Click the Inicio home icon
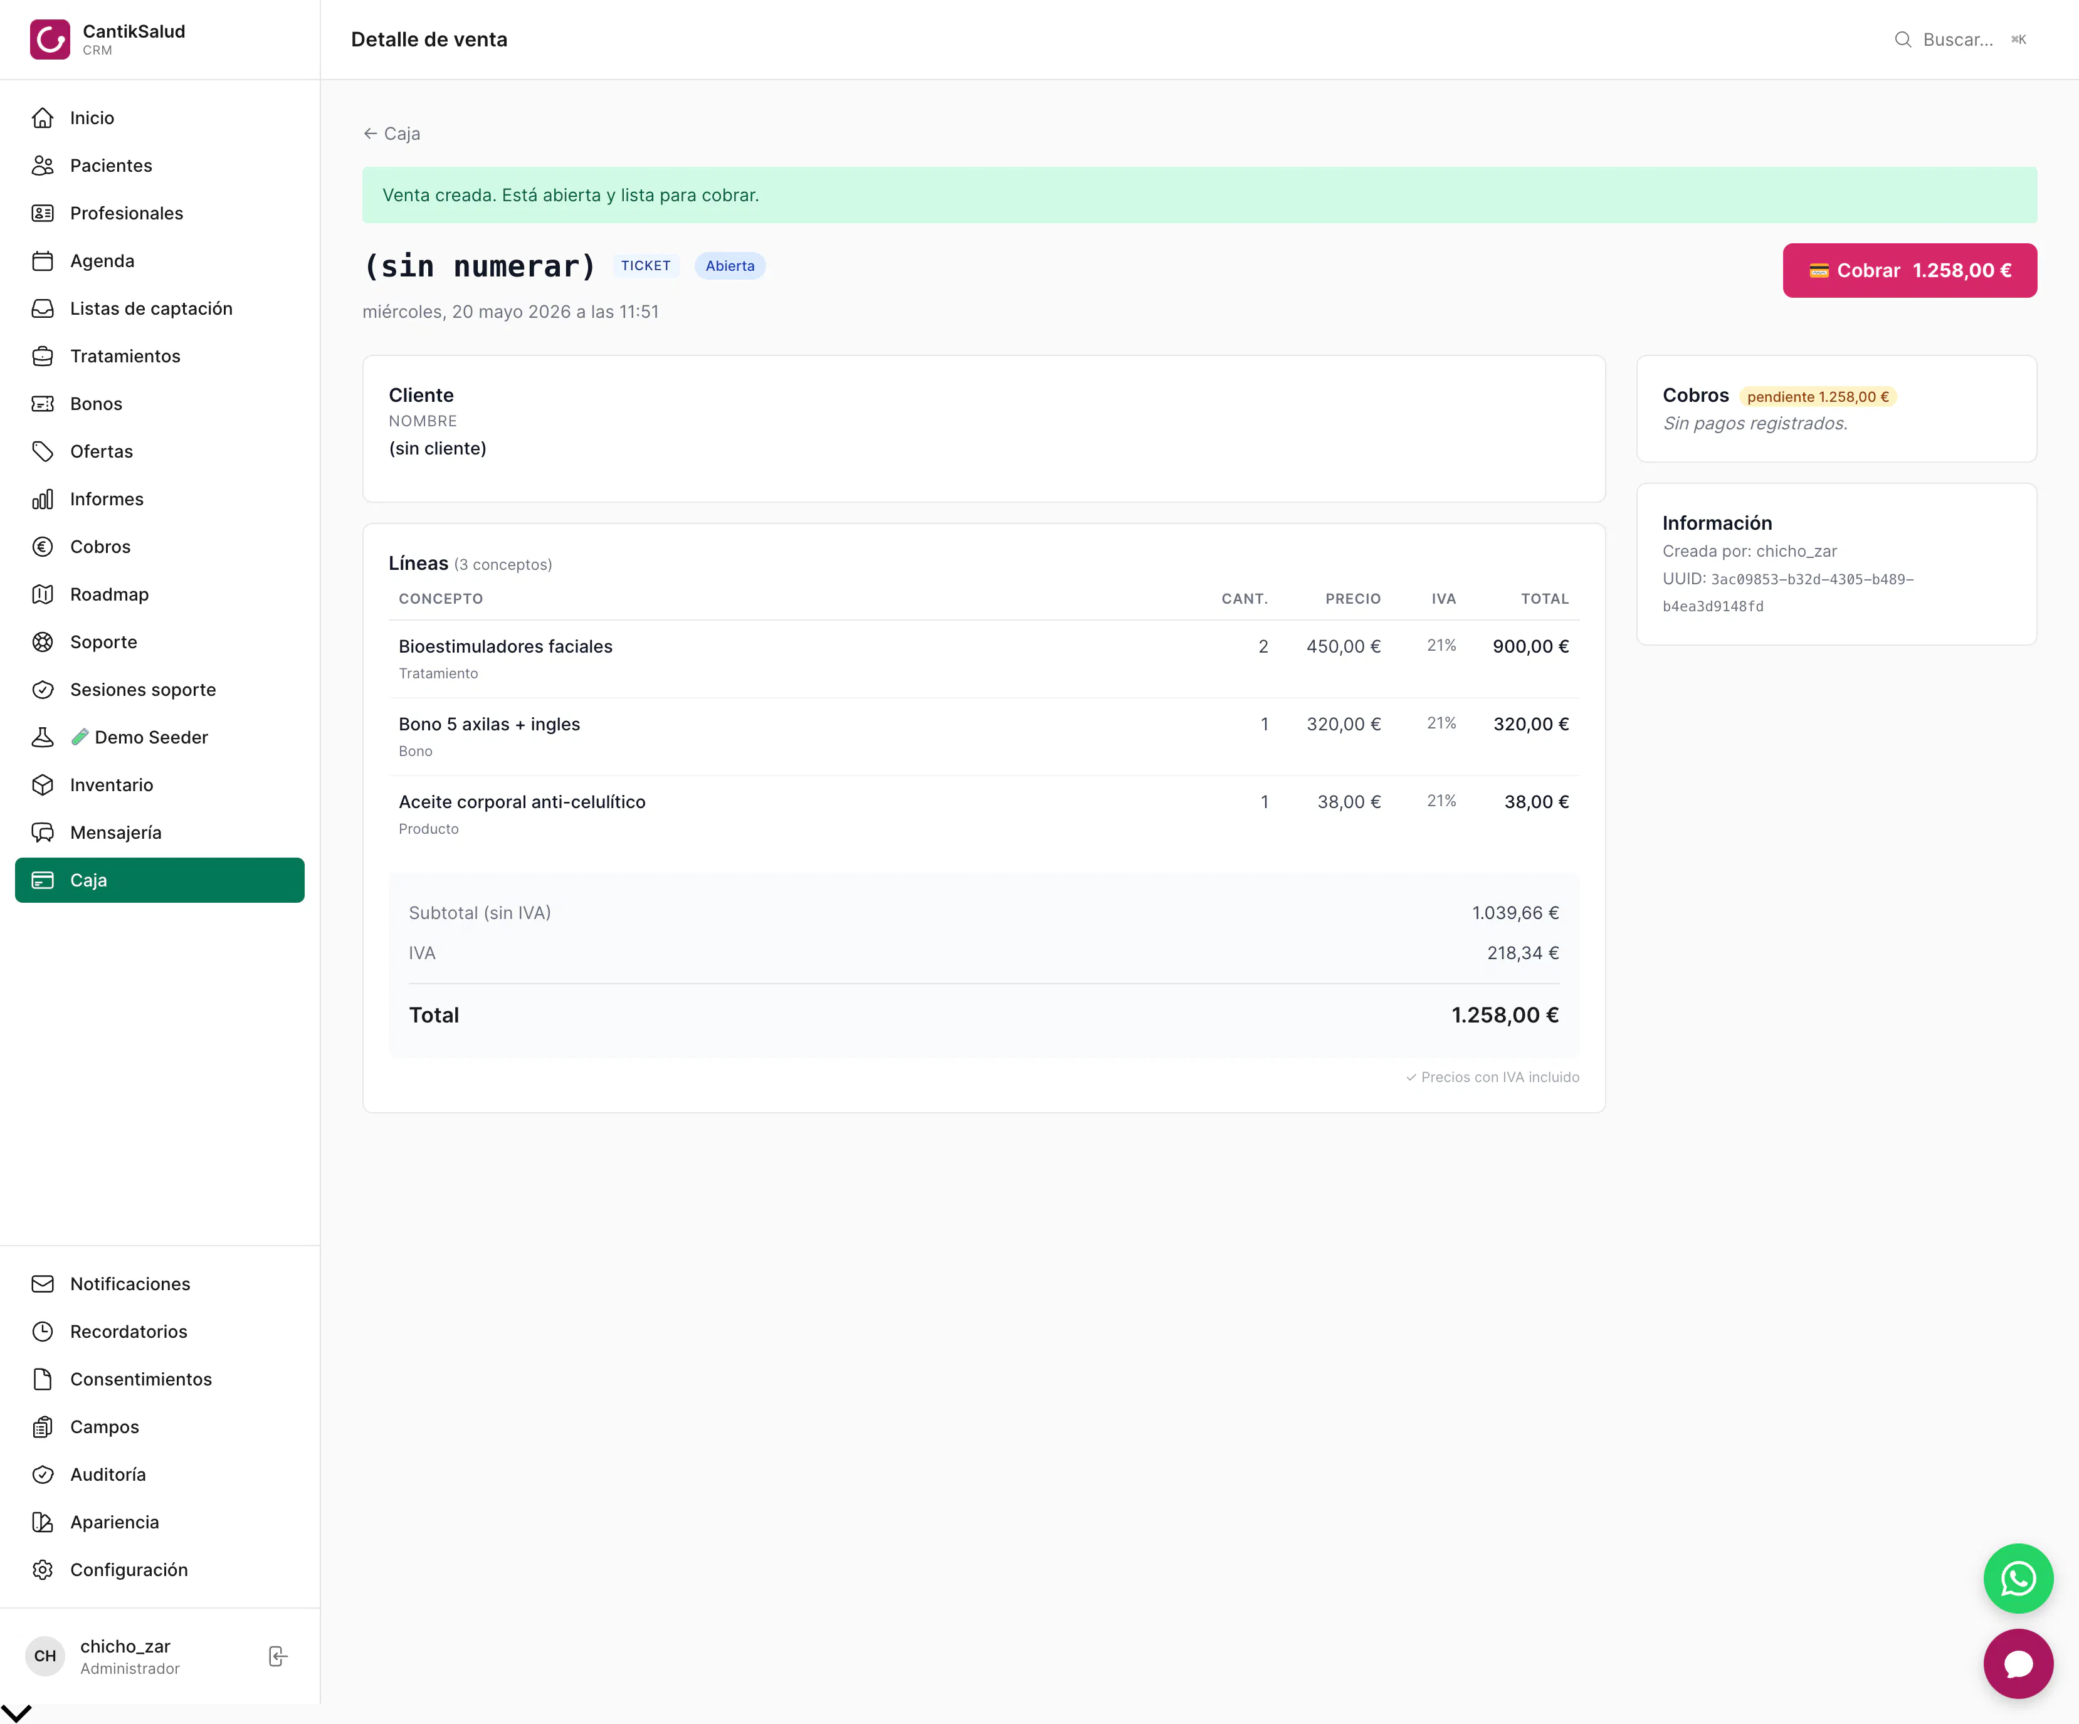 point(43,118)
